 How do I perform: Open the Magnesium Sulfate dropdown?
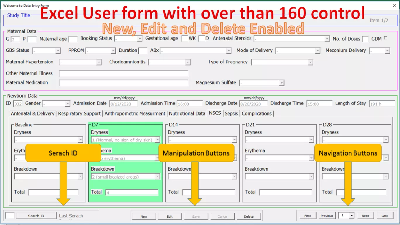pyautogui.click(x=281, y=83)
